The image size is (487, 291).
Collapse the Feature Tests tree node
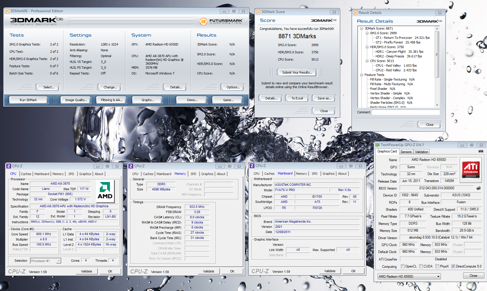[x=361, y=75]
